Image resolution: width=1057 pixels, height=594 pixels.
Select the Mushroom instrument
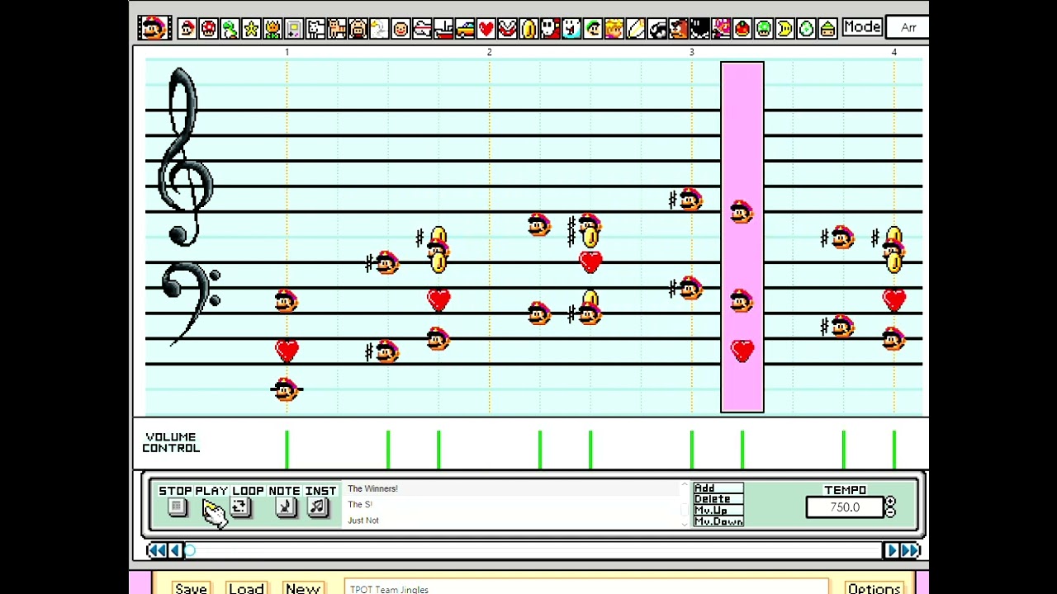(x=209, y=29)
